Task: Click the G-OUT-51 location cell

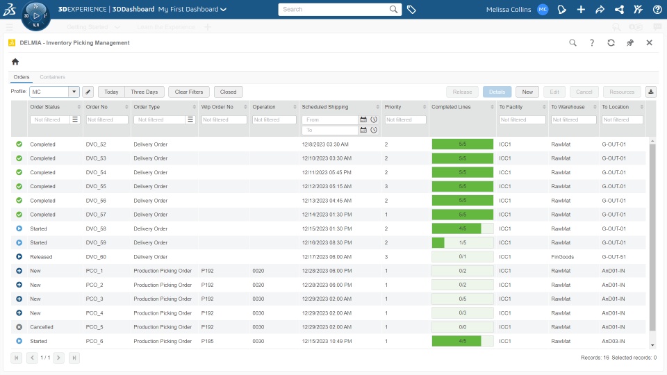Action: 614,257
